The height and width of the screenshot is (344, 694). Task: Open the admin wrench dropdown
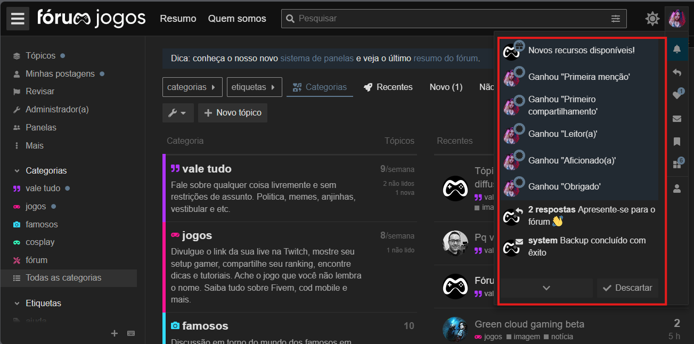tap(177, 113)
